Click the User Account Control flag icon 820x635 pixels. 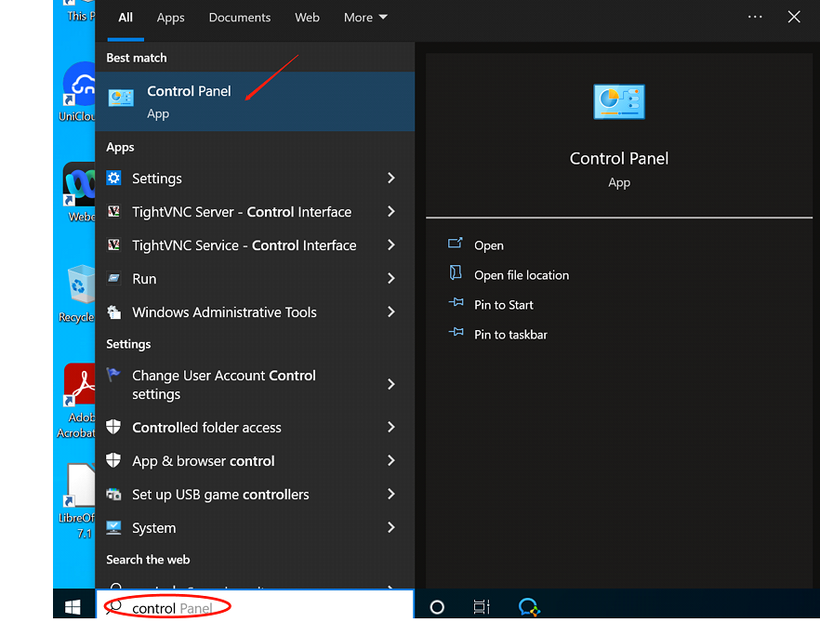(x=113, y=375)
